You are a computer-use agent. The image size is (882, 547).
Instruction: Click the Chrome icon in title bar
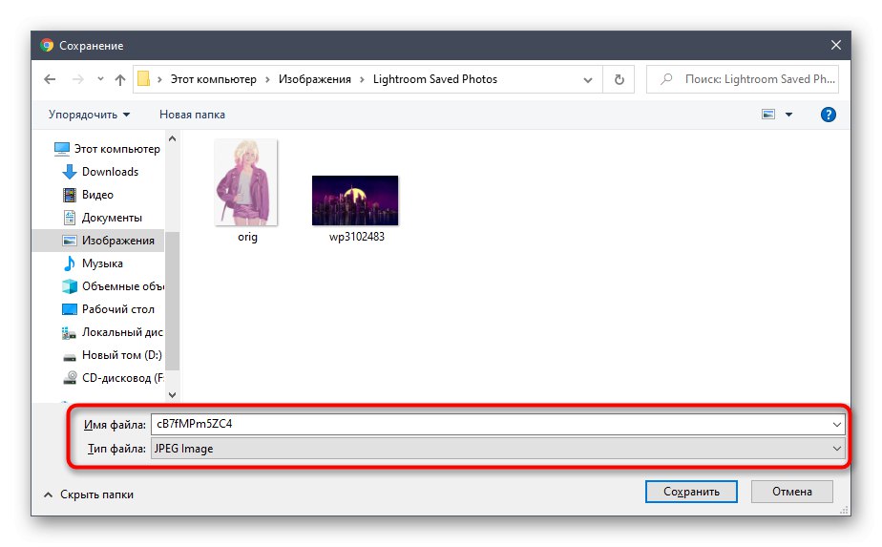tap(48, 45)
